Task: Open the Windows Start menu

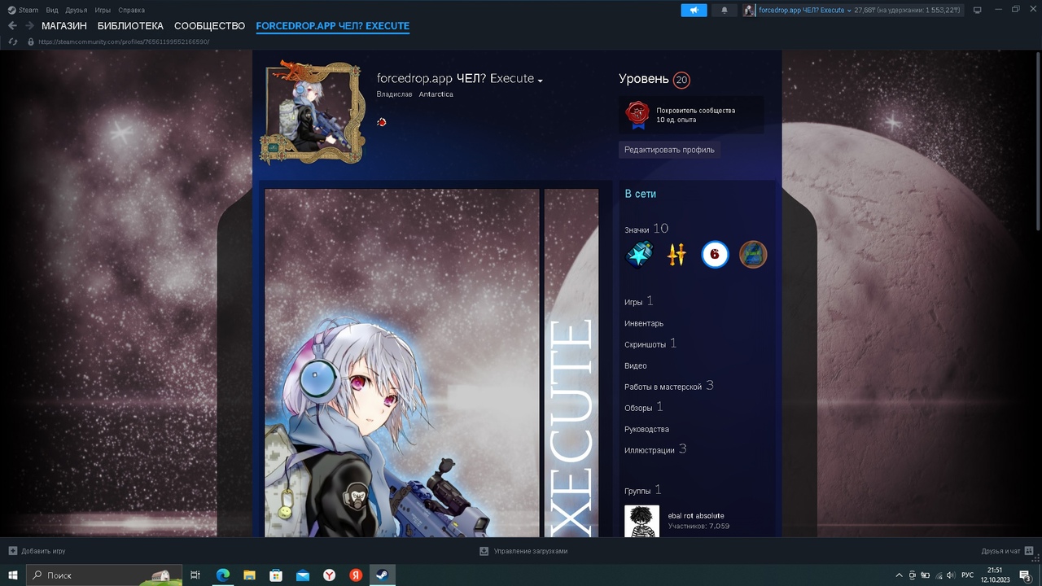Action: coord(13,575)
